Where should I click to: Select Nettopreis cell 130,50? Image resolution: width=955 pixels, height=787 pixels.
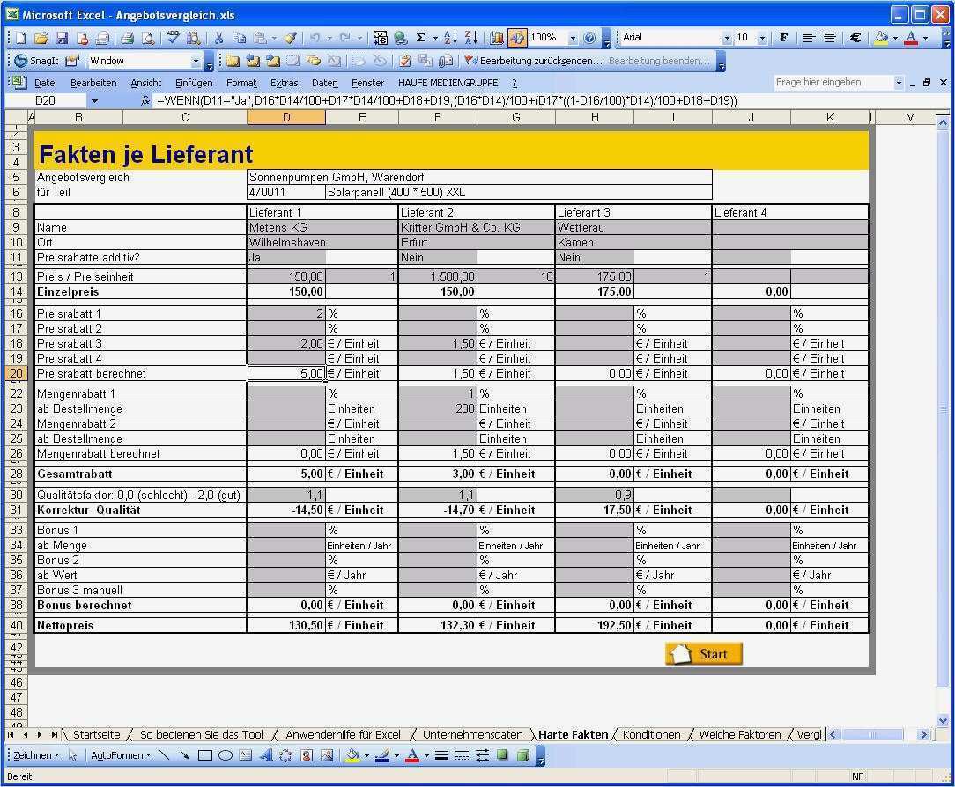[286, 625]
